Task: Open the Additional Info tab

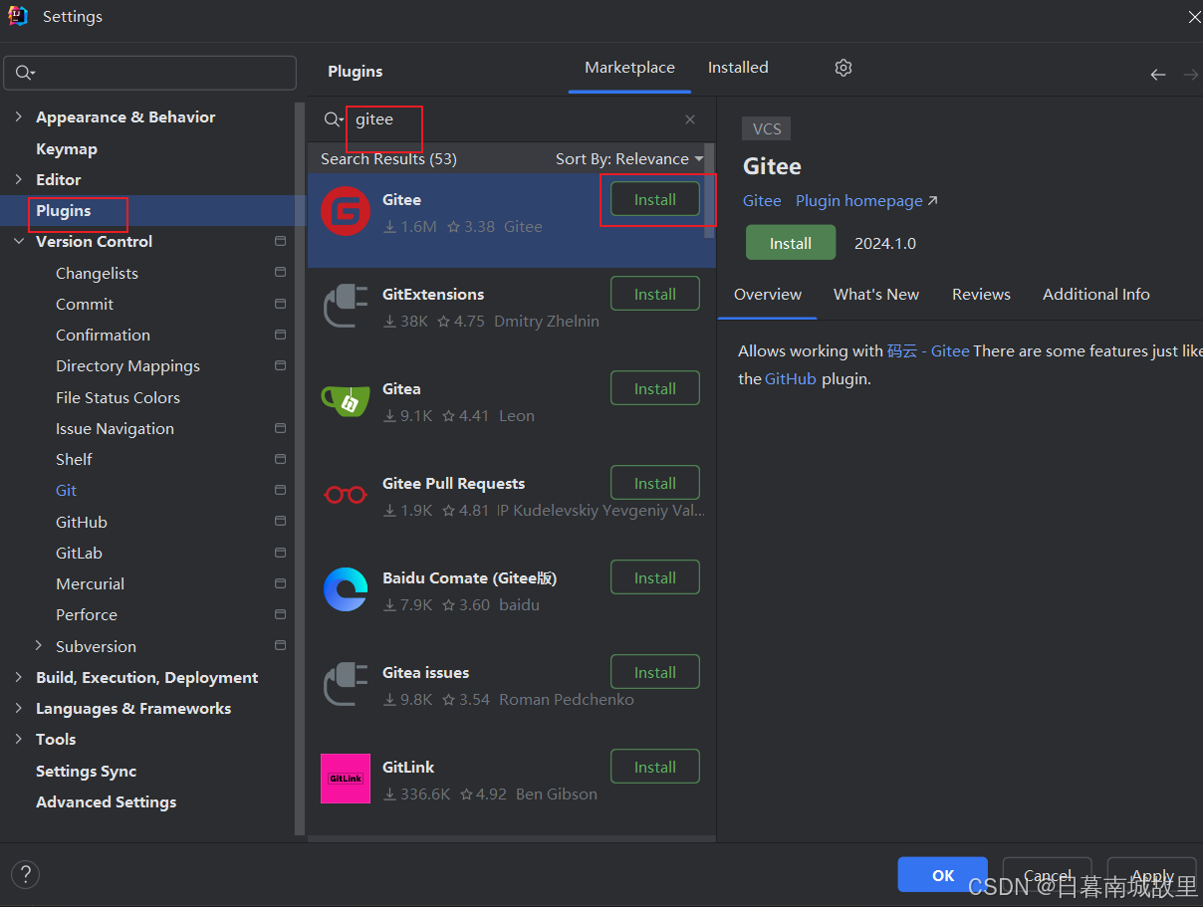Action: click(x=1095, y=295)
